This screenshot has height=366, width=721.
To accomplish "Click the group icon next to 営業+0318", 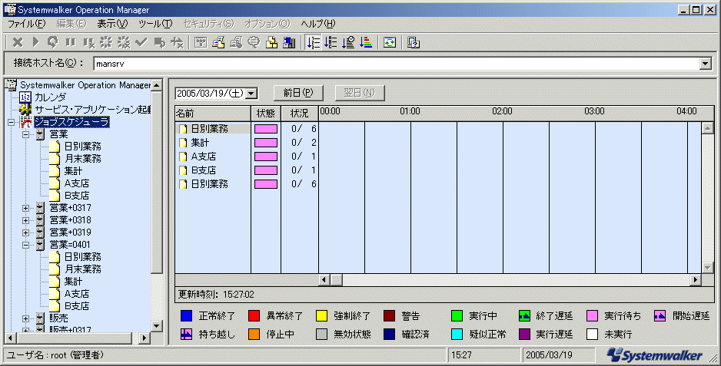I will coord(41,220).
